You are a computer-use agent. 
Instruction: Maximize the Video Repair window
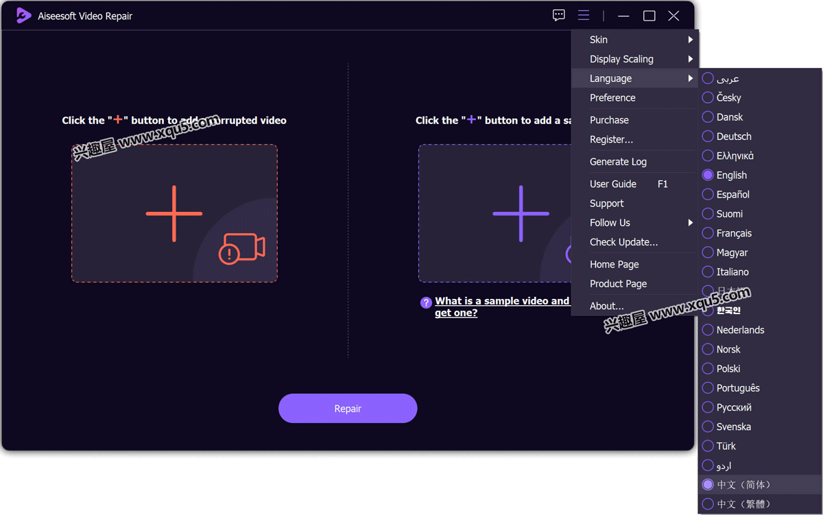649,16
